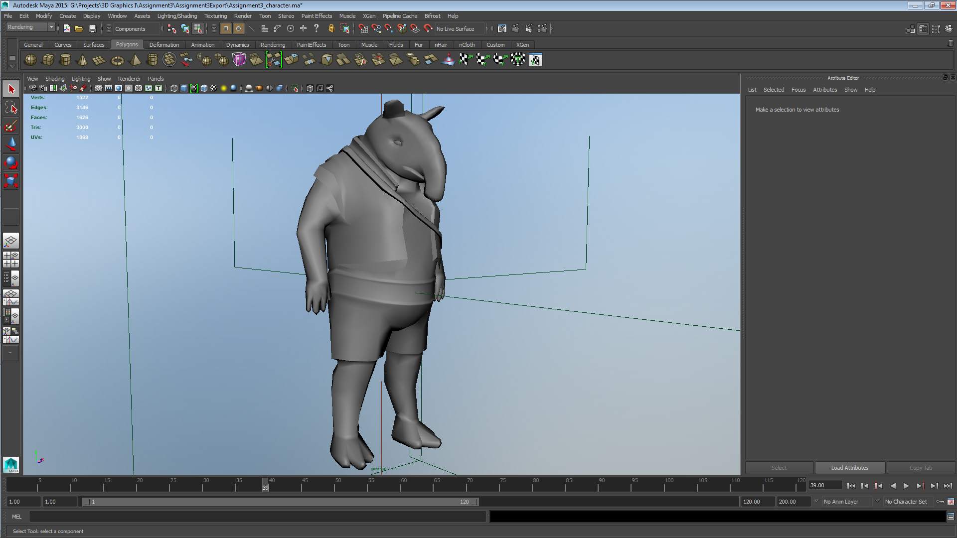Image resolution: width=957 pixels, height=538 pixels.
Task: Toggle the Select by Object Type mode
Action: point(184,28)
